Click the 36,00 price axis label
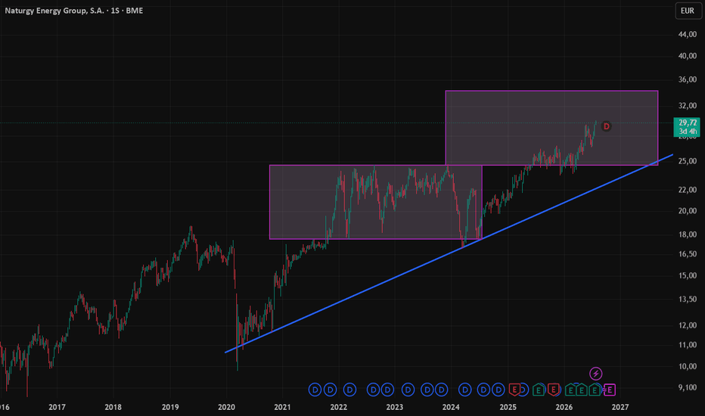This screenshot has height=416, width=705. coord(688,79)
